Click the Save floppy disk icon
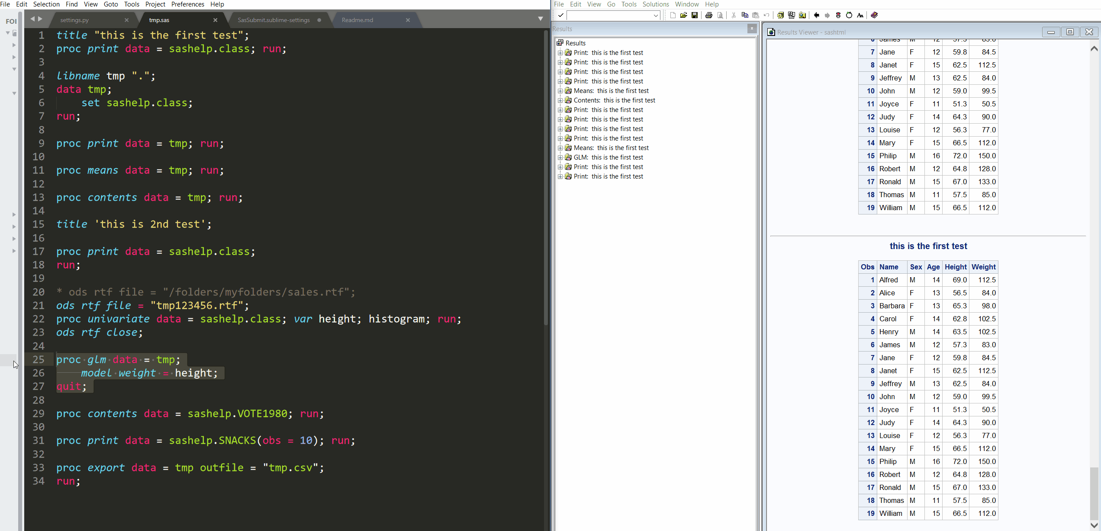 click(695, 15)
